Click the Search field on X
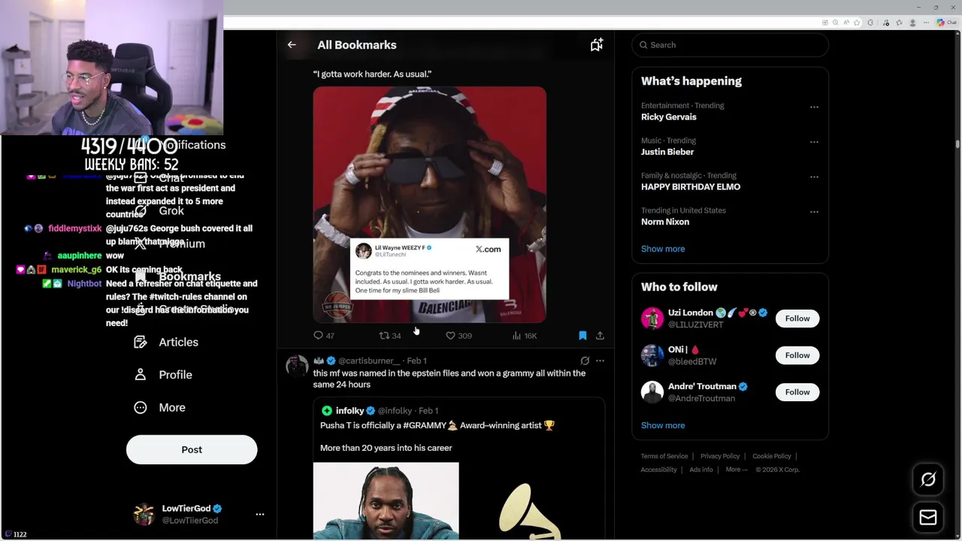The height and width of the screenshot is (541, 962). tap(730, 45)
